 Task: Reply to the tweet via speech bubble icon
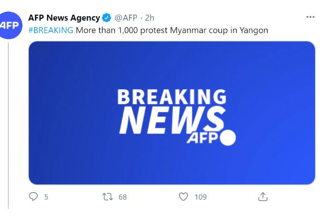click(x=33, y=196)
